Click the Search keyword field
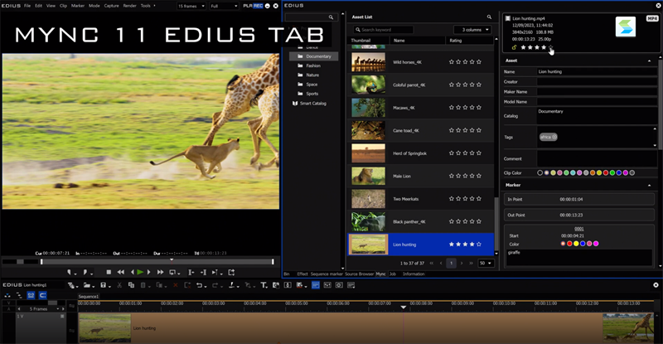 click(384, 30)
